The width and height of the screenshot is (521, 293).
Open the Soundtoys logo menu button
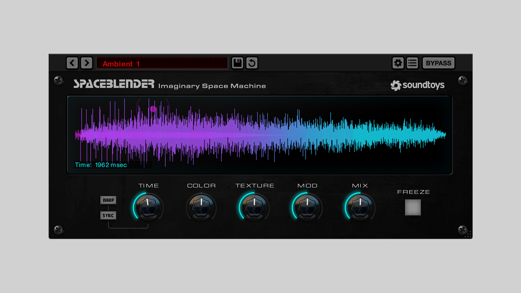[x=398, y=63]
